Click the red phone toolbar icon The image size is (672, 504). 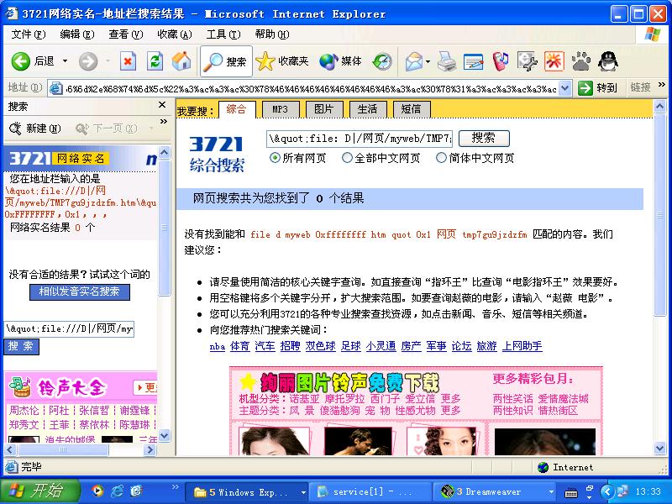500,61
